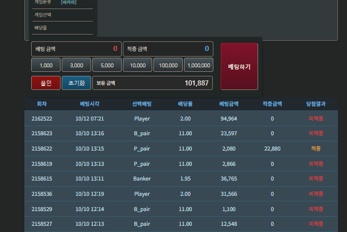Click the bet time 10/10 13:11
347x232 pixels.
(89, 178)
